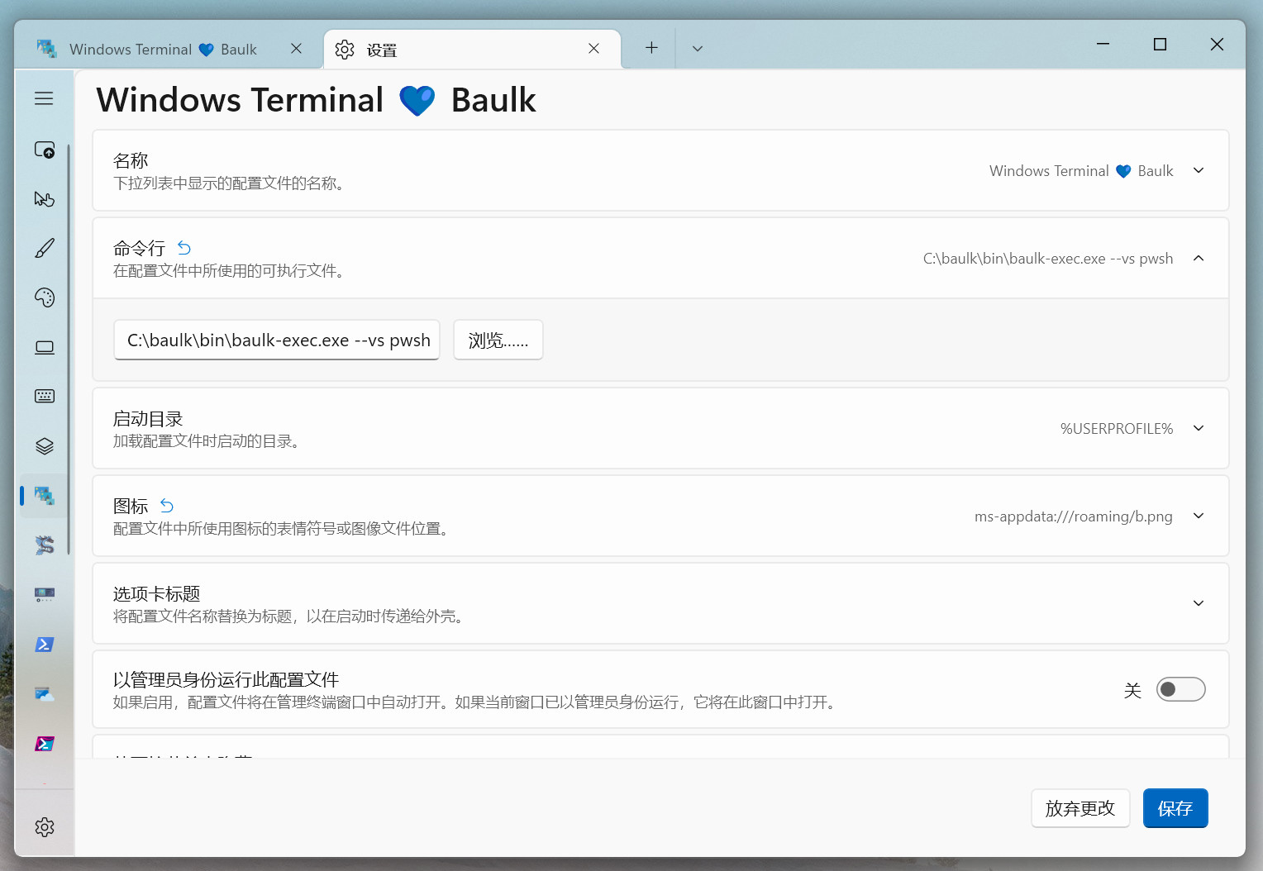Select the Azure Cloud Shell profile icon
This screenshot has width=1263, height=871.
click(x=44, y=694)
